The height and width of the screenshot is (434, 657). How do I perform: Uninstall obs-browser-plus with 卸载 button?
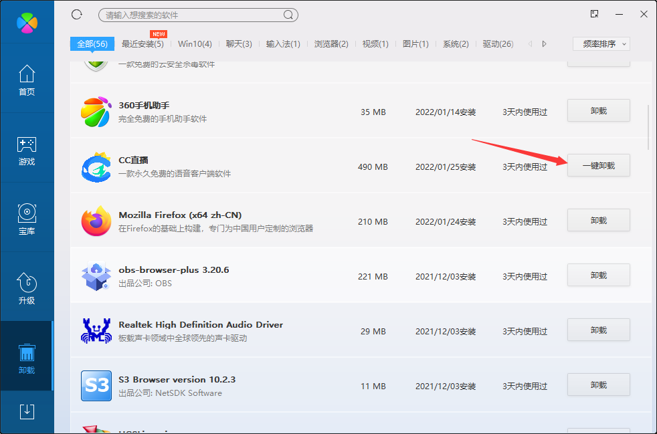(x=599, y=276)
